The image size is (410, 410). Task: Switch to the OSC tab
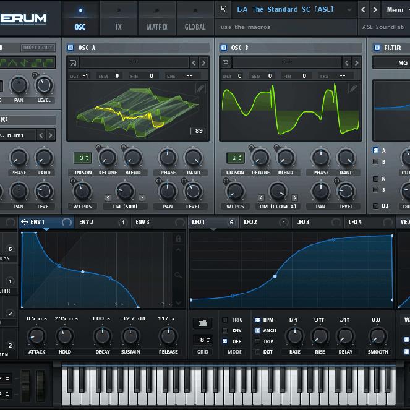(x=80, y=19)
